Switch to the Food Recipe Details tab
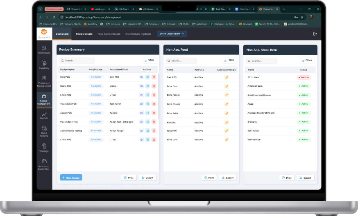This screenshot has height=216, width=358. coord(109,34)
